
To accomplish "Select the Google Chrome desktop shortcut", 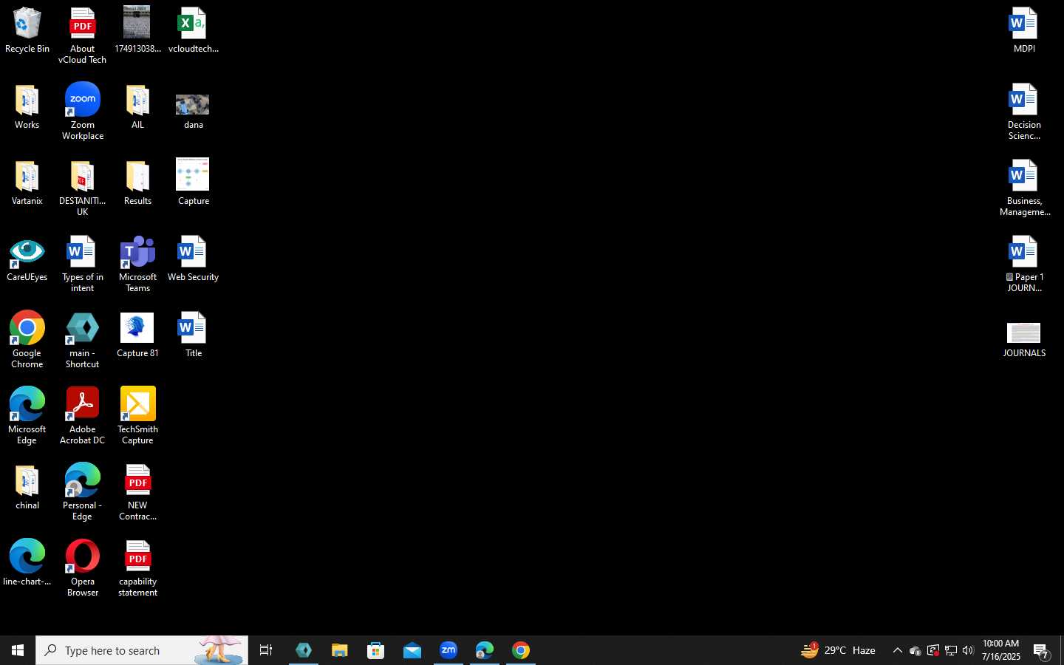I will click(x=27, y=341).
